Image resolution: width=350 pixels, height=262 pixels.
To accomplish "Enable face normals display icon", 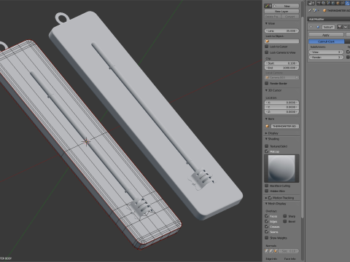I will [276, 251].
